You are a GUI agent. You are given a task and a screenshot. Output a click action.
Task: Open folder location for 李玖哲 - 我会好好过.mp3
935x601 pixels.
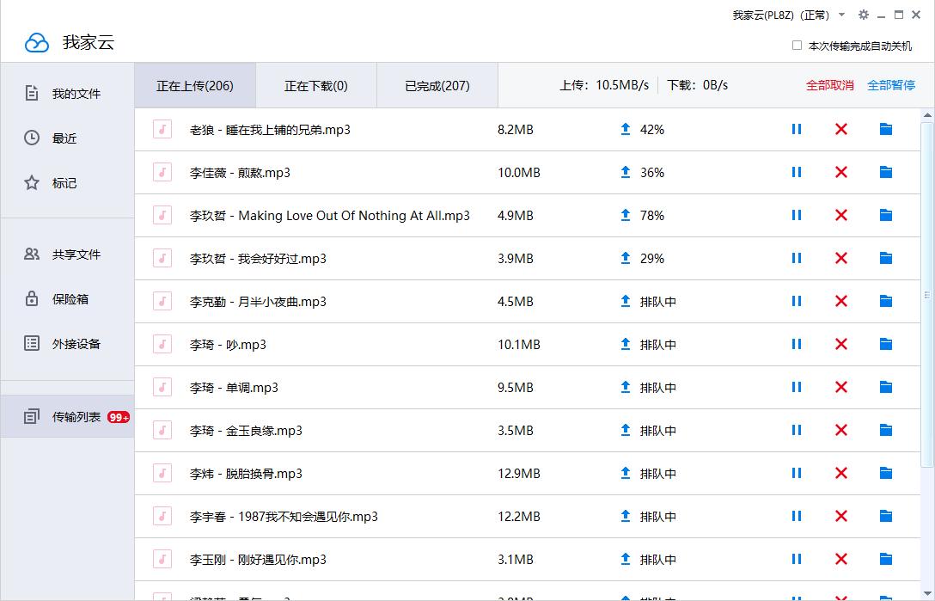(885, 258)
